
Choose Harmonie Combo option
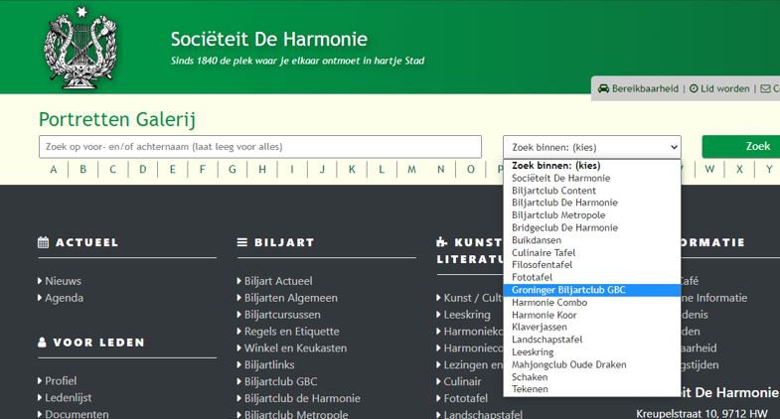coord(592,302)
